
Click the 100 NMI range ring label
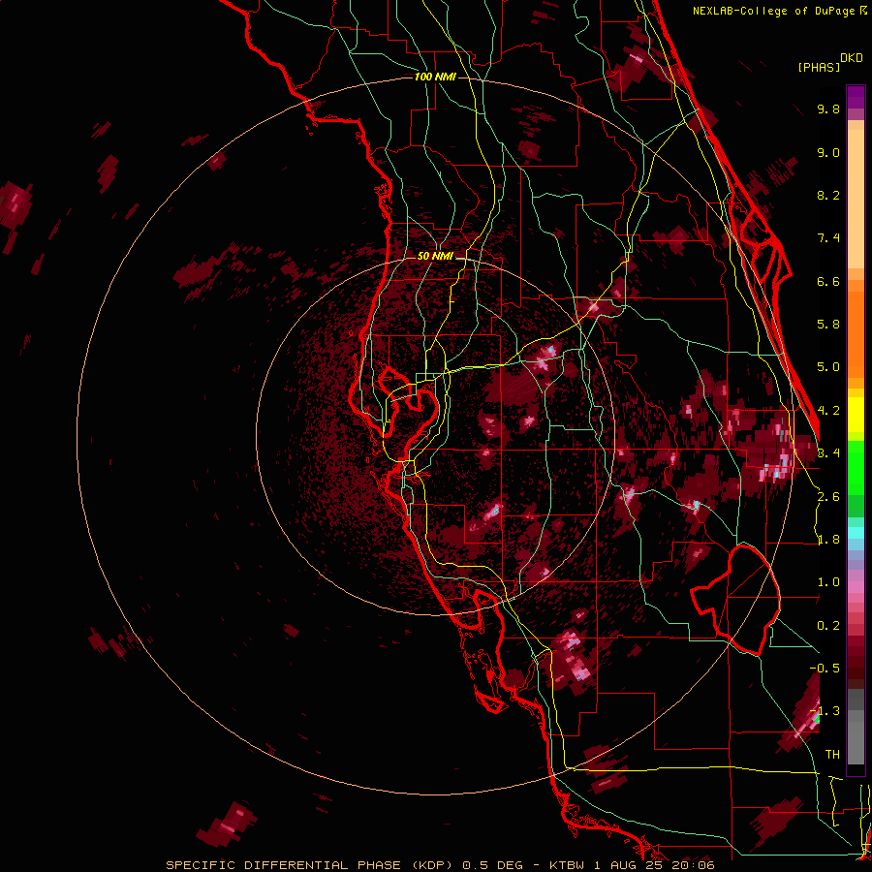click(435, 77)
